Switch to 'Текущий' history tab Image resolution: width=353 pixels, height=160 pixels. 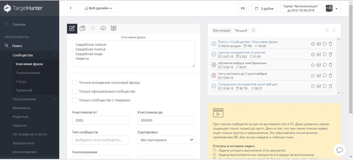tap(241, 30)
